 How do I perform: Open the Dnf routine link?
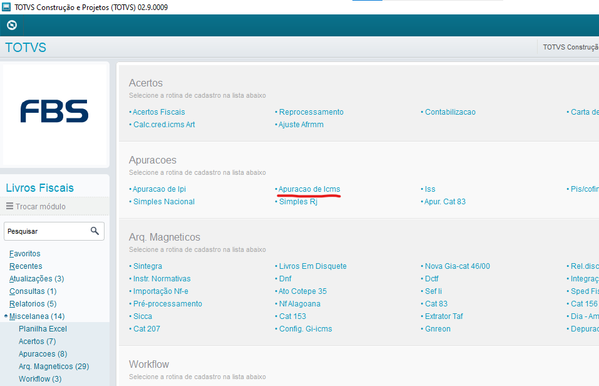tap(285, 279)
